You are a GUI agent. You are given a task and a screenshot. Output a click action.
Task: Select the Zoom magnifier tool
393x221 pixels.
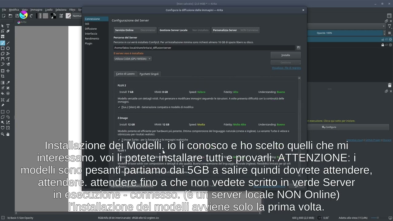(x=3, y=134)
